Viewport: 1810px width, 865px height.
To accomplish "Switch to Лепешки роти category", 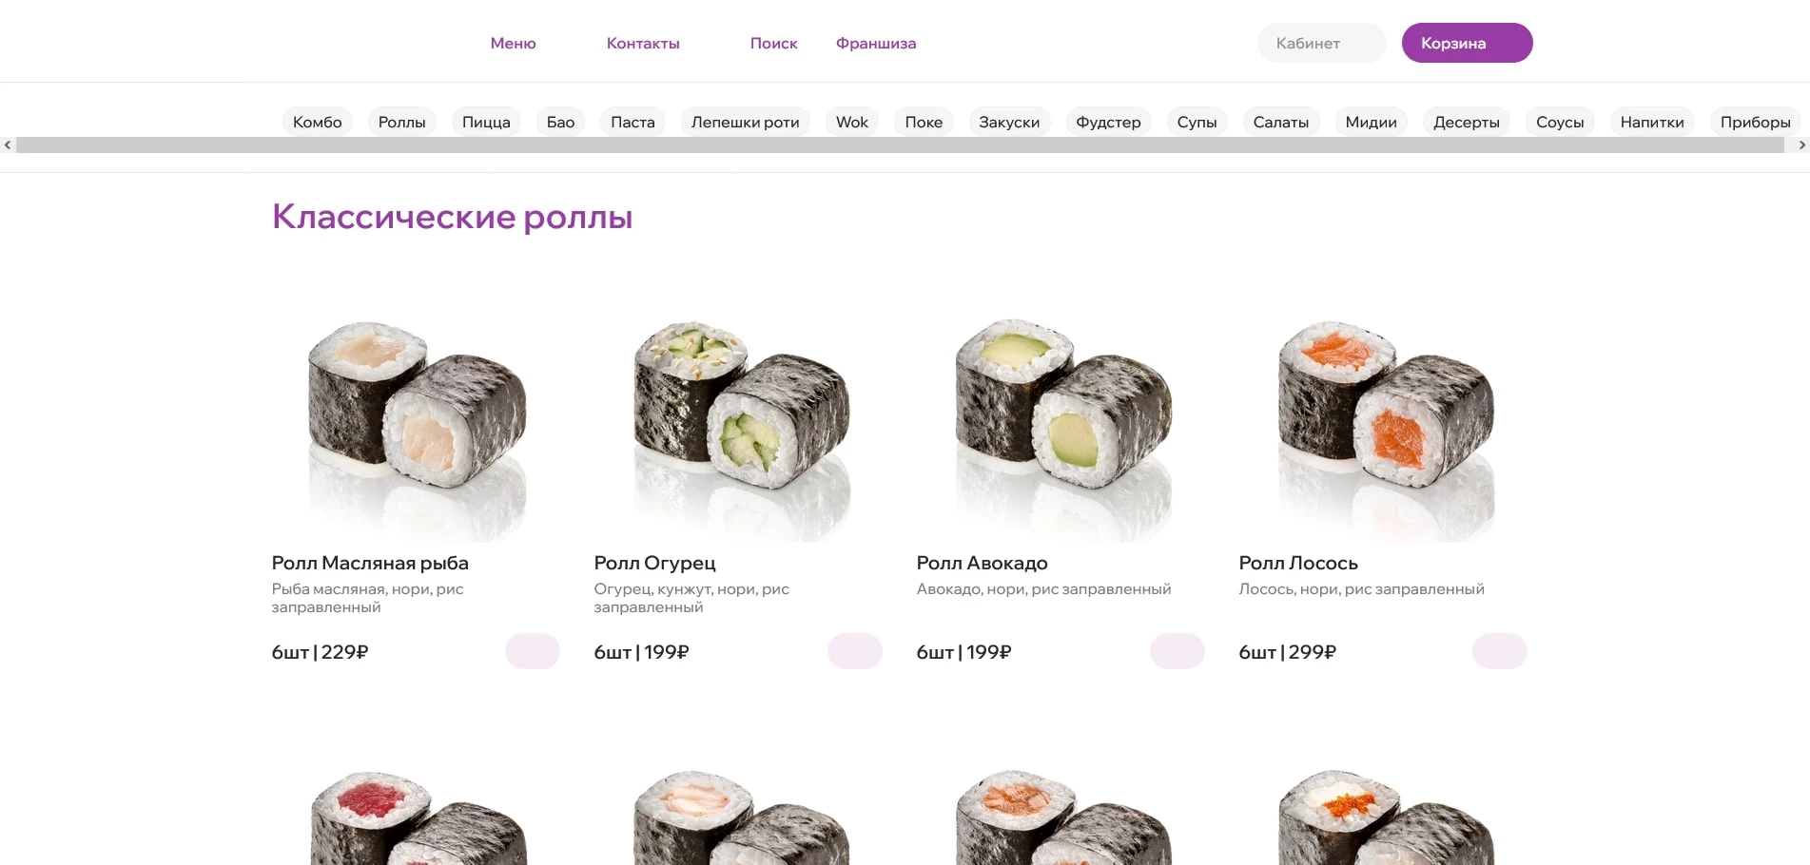I will [x=746, y=122].
